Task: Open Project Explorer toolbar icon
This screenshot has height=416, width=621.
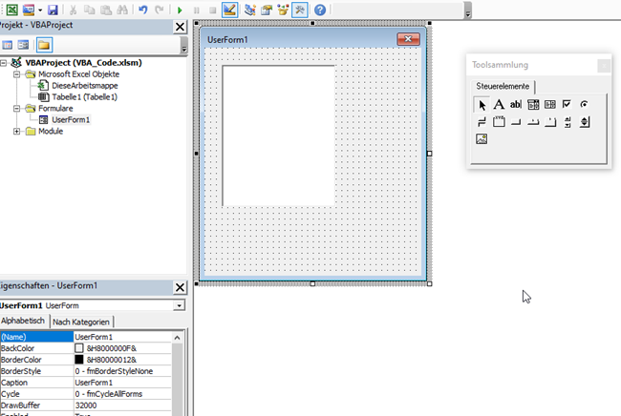Action: [x=250, y=10]
